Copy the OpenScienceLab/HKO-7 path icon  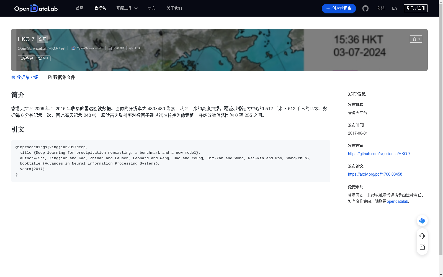[x=63, y=48]
